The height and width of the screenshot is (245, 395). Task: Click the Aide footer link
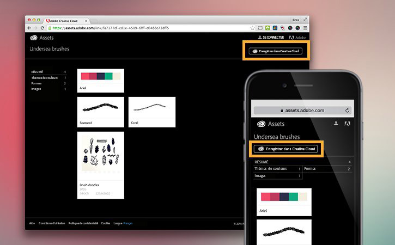[32, 223]
